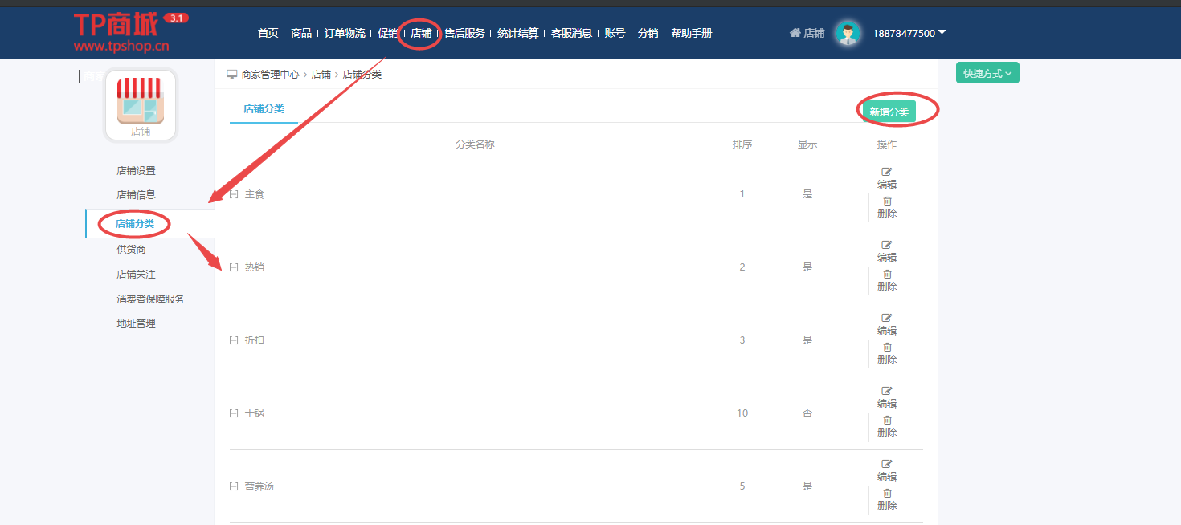Click the edit icon for 热销 row
Viewport: 1181px width, 525px height.
887,245
